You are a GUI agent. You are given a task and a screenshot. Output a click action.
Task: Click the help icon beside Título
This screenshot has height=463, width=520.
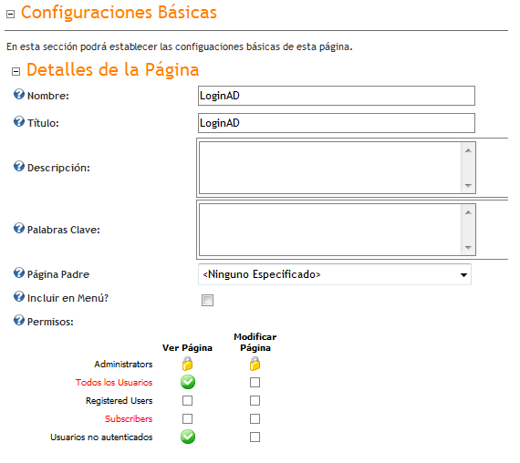tap(19, 121)
